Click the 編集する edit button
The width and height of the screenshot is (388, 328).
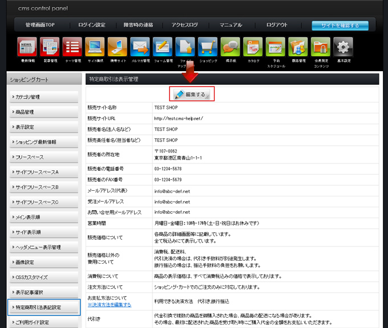click(x=192, y=94)
